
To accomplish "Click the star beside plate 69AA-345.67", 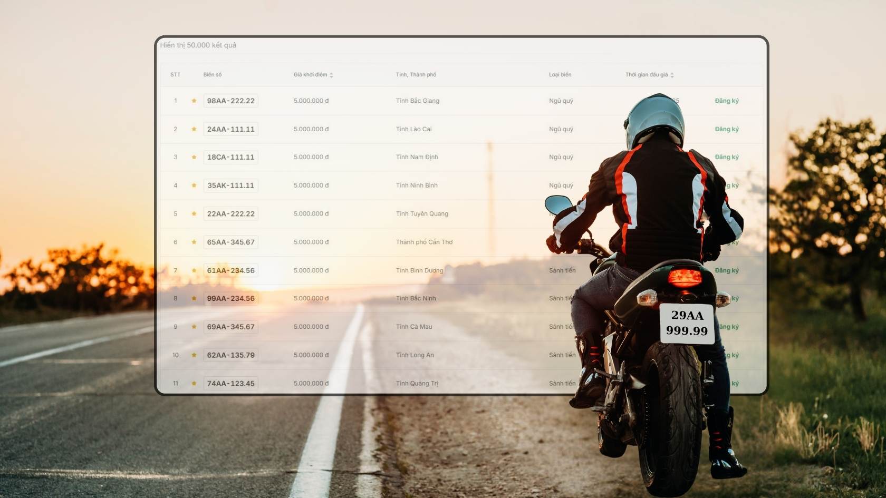I will click(194, 327).
